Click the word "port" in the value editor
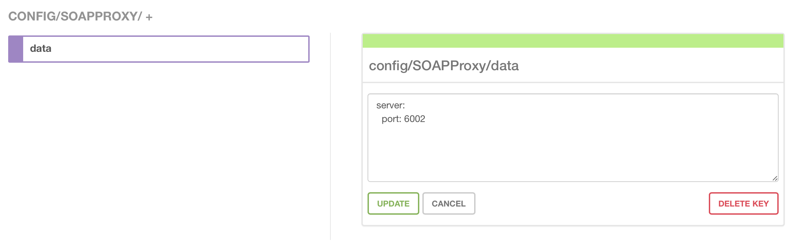 pyautogui.click(x=390, y=119)
